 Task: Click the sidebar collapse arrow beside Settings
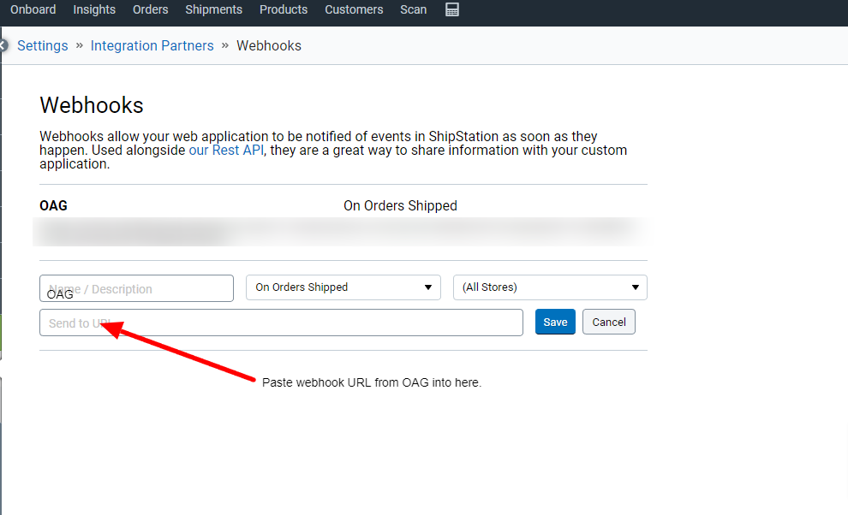pos(3,45)
